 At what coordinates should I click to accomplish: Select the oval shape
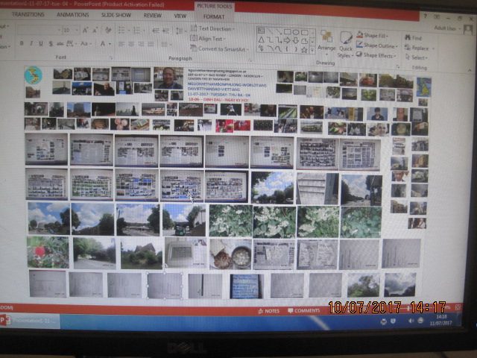[x=296, y=31]
